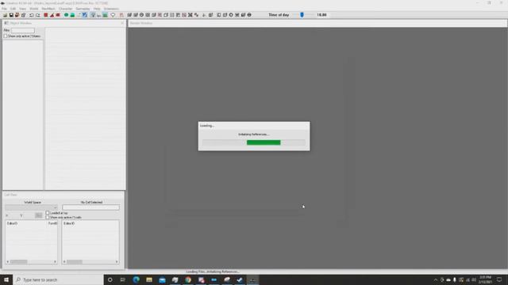The image size is (508, 285).
Task: Click the green grid toolbar icon
Action: tap(105, 15)
